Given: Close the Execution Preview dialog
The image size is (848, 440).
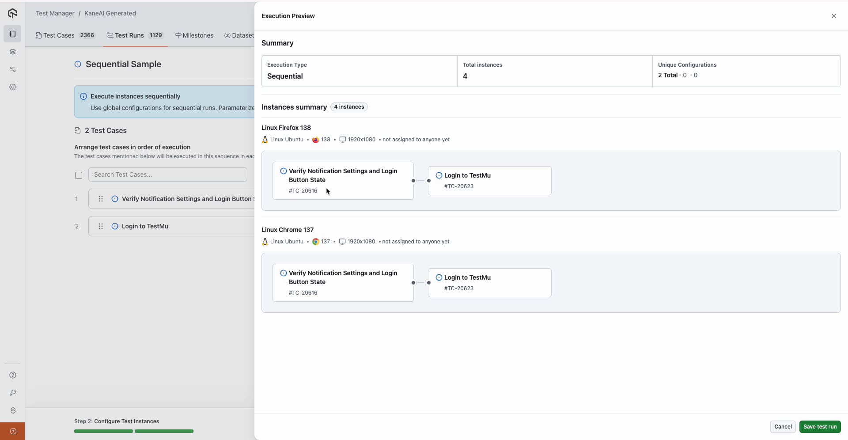Looking at the screenshot, I should pos(834,16).
